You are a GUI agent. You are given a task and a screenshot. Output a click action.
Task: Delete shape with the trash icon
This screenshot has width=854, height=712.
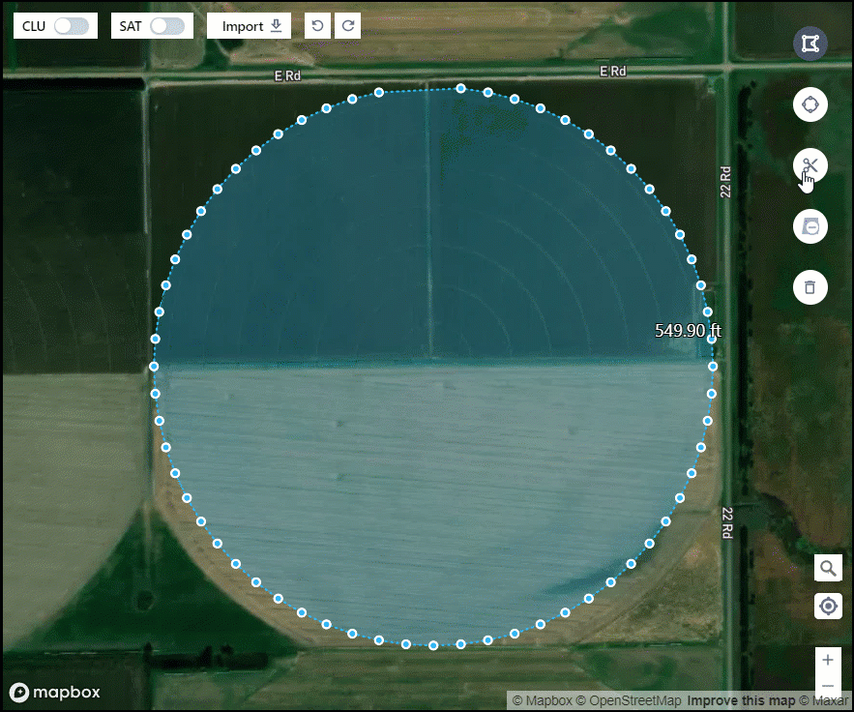point(810,287)
